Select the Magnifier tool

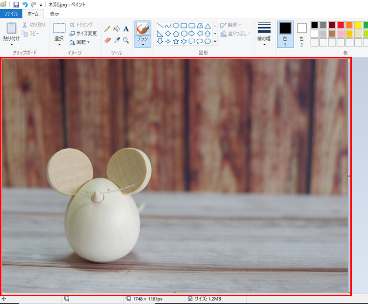tap(126, 40)
